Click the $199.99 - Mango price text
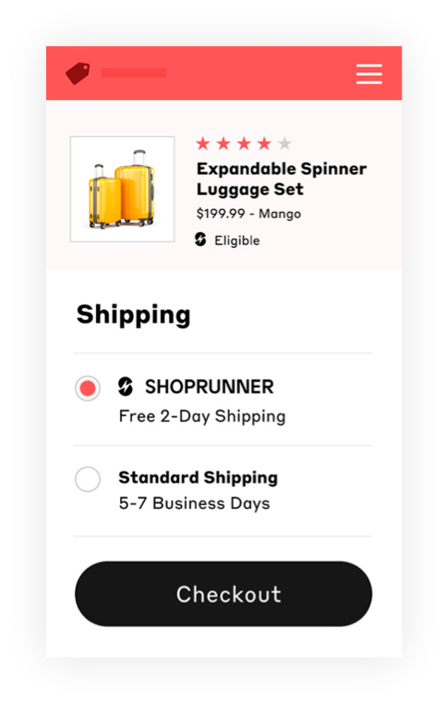447x703 pixels. pyautogui.click(x=248, y=214)
